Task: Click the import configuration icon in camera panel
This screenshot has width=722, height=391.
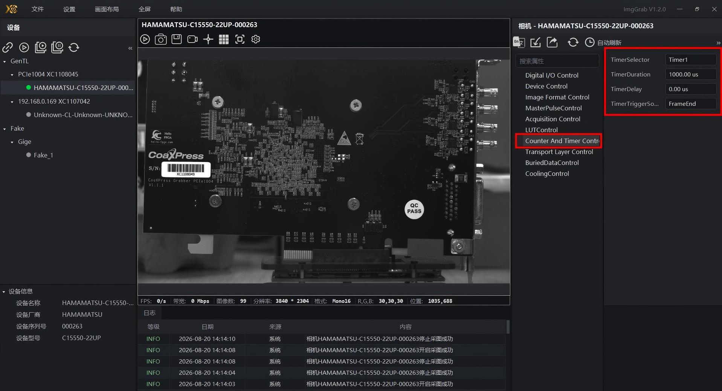Action: [x=536, y=42]
